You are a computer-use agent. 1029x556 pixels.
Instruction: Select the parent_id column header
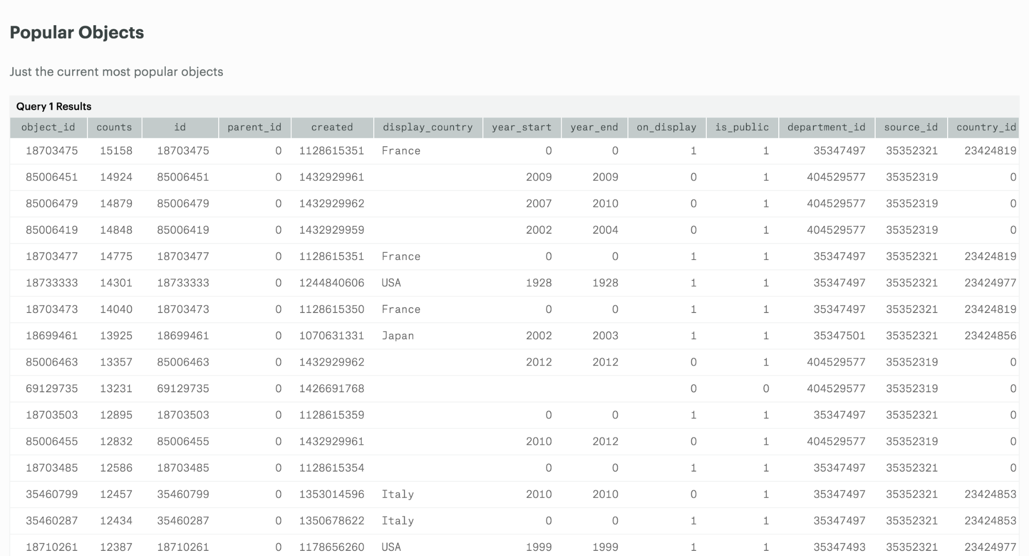pyautogui.click(x=255, y=128)
